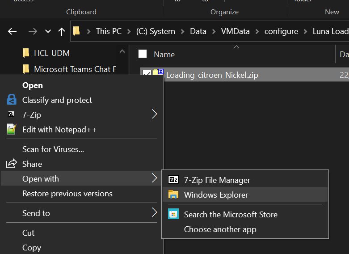Go back with the left arrow button
This screenshot has height=254, width=349.
click(12, 31)
